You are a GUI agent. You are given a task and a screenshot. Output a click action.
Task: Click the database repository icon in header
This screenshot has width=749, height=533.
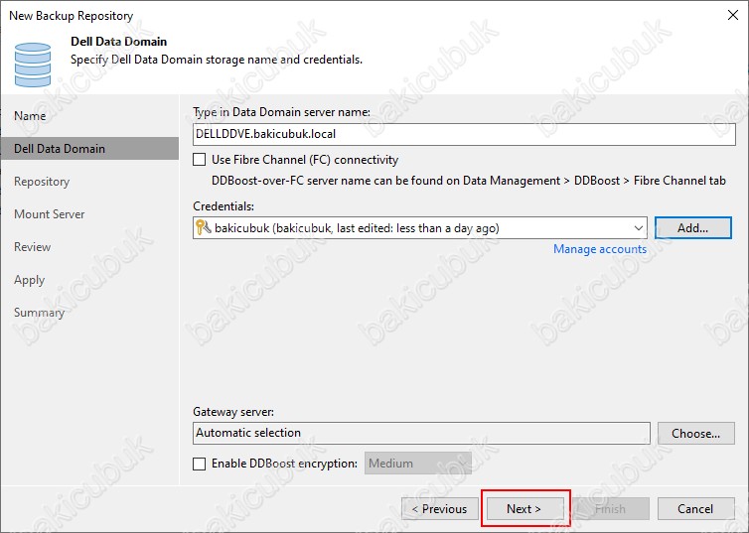point(33,65)
